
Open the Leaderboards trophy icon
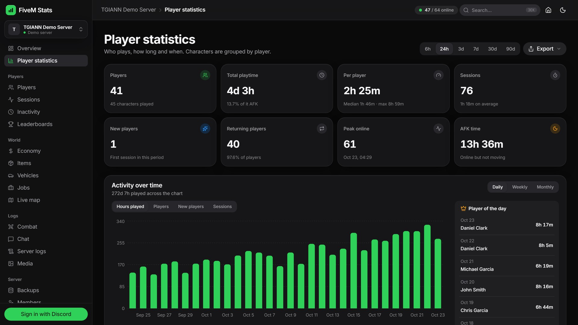[x=11, y=124]
